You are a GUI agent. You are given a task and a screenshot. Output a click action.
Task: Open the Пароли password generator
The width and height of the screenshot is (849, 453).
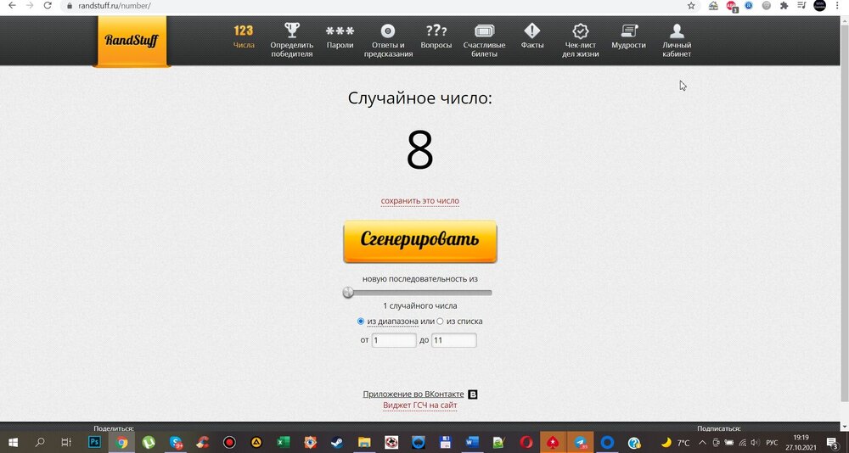(340, 37)
